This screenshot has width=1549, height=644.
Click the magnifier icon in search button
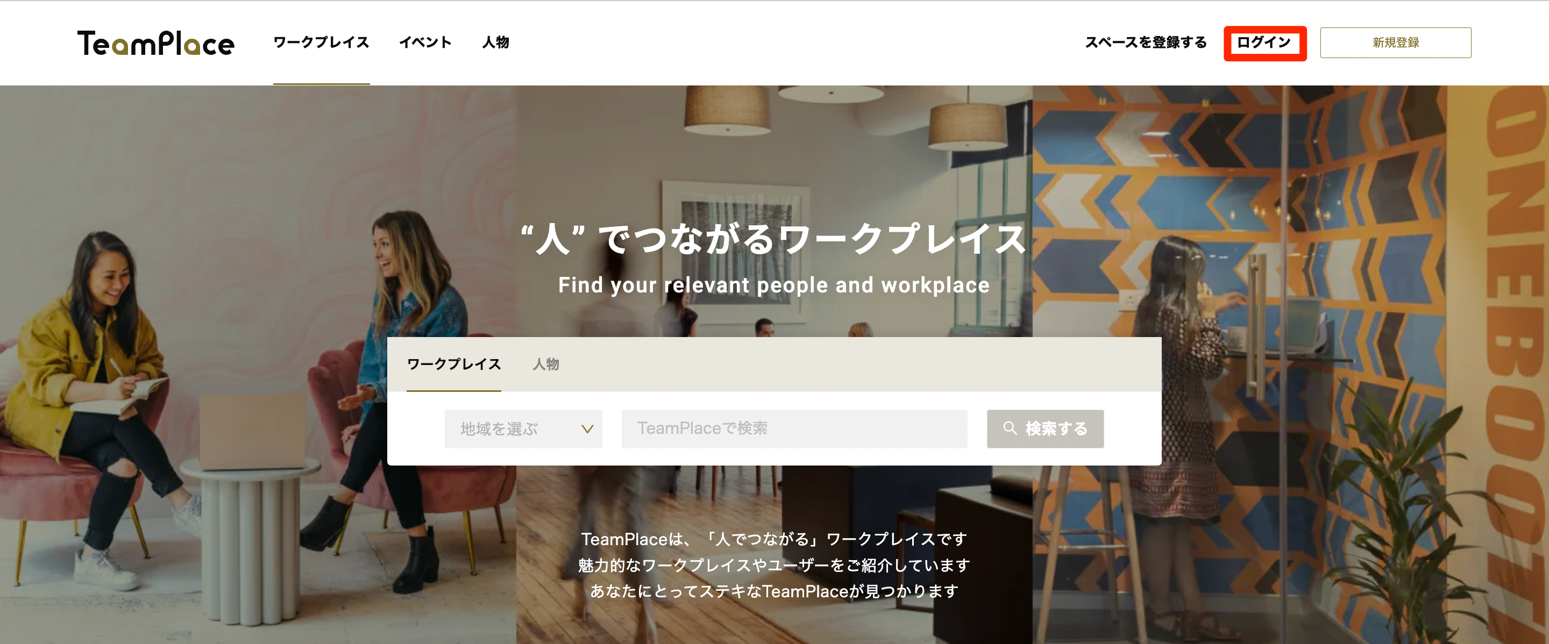(1010, 428)
